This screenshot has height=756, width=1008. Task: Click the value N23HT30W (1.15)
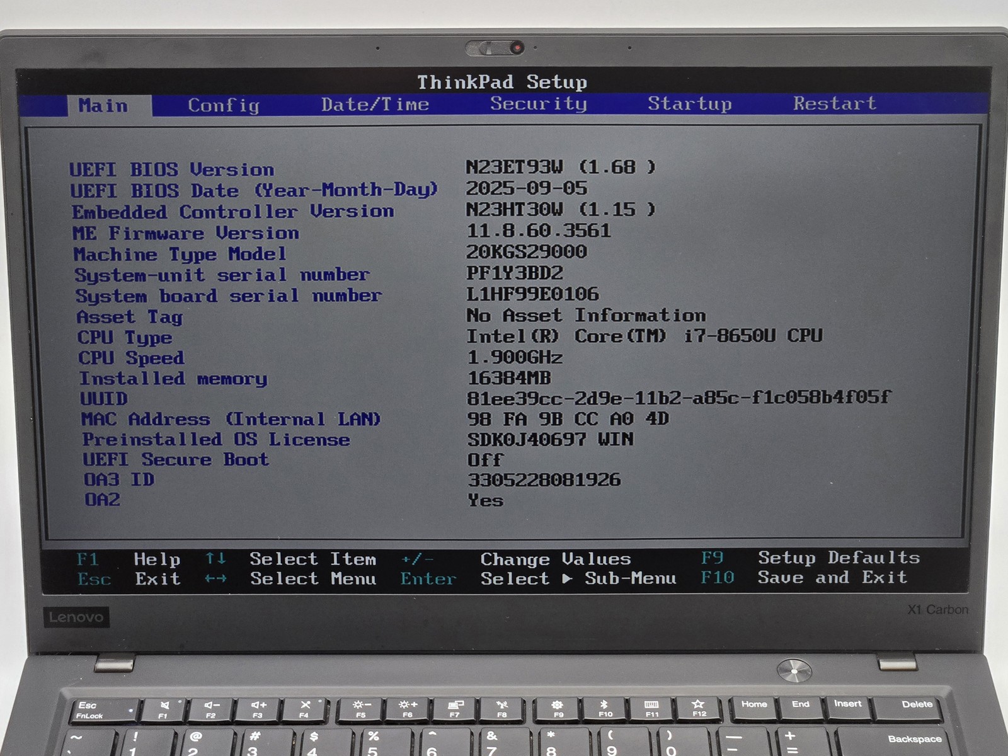pos(561,209)
